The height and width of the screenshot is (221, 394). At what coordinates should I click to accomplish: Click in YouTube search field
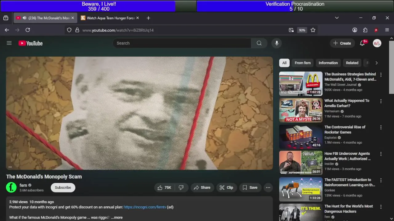click(x=182, y=43)
